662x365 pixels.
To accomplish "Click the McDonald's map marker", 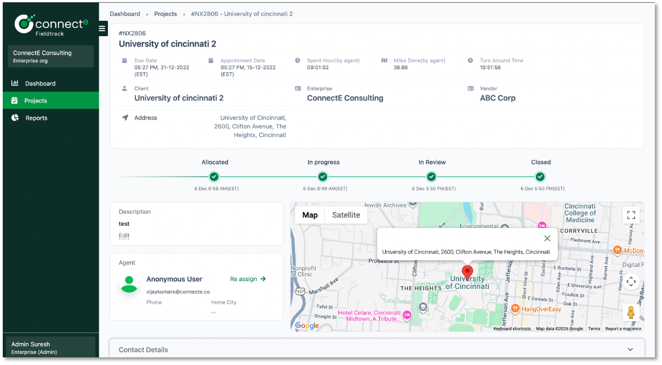I will click(617, 250).
